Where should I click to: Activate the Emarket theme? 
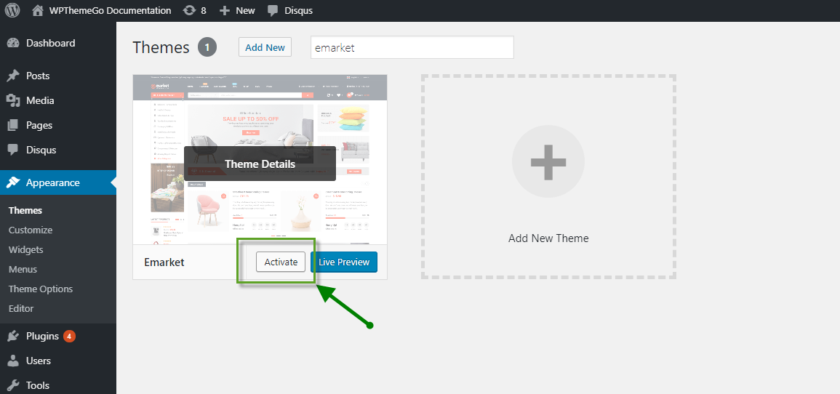click(x=281, y=262)
